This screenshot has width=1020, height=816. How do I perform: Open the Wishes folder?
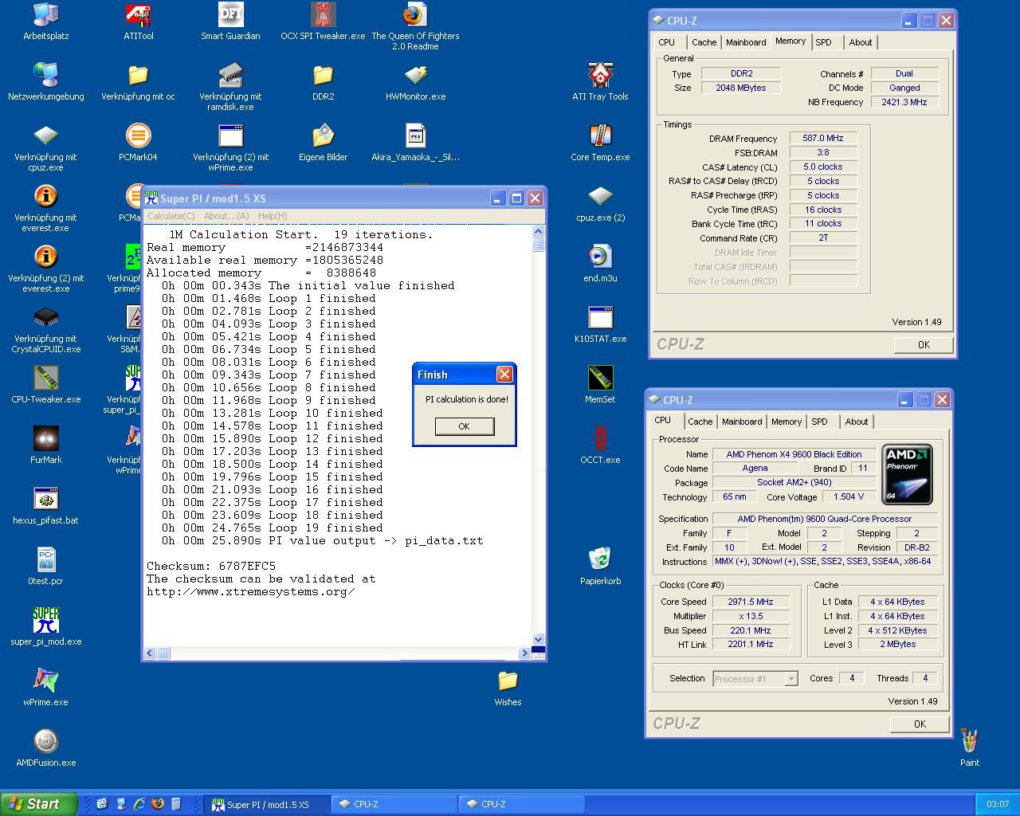tap(508, 688)
